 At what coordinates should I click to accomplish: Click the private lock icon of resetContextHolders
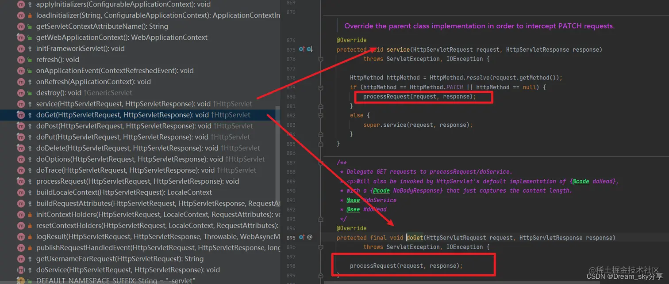coord(30,226)
